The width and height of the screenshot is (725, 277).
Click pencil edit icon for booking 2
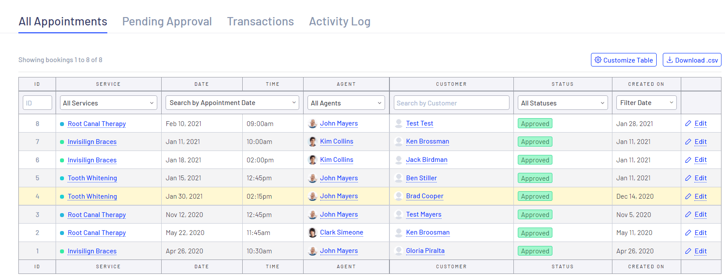(688, 233)
